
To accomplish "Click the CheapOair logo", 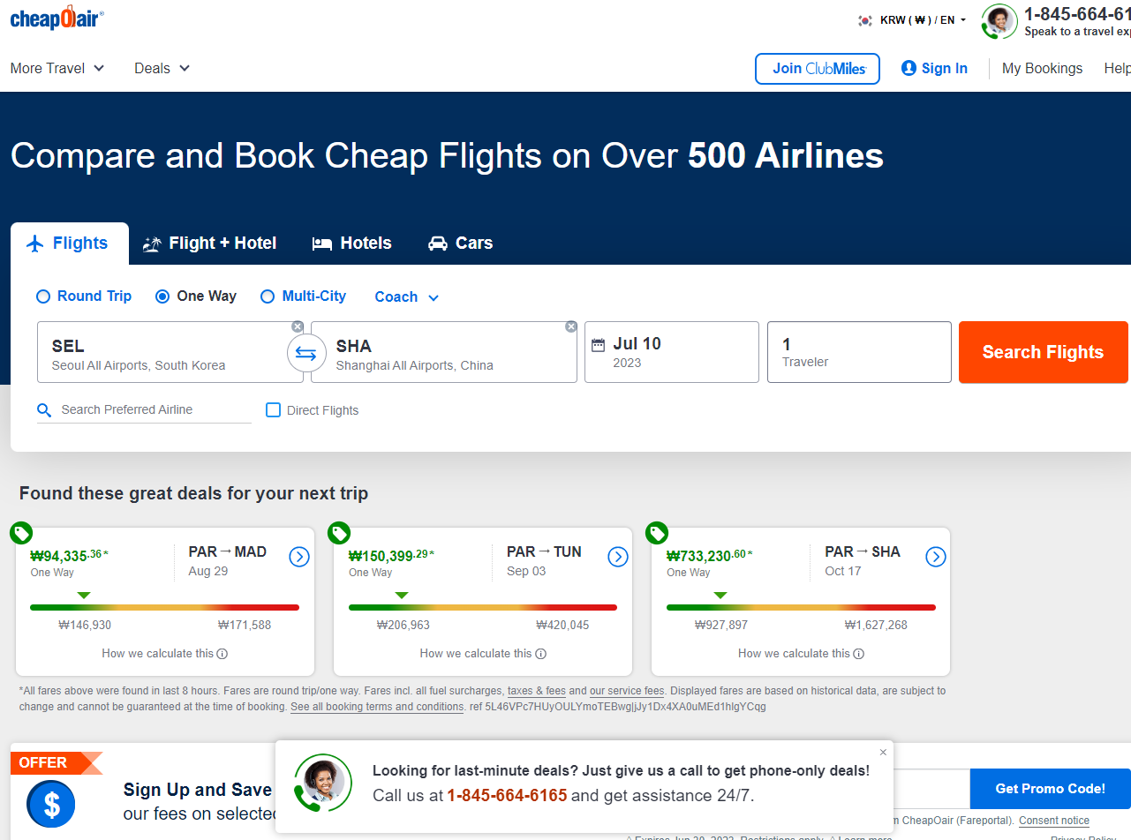I will 57,19.
